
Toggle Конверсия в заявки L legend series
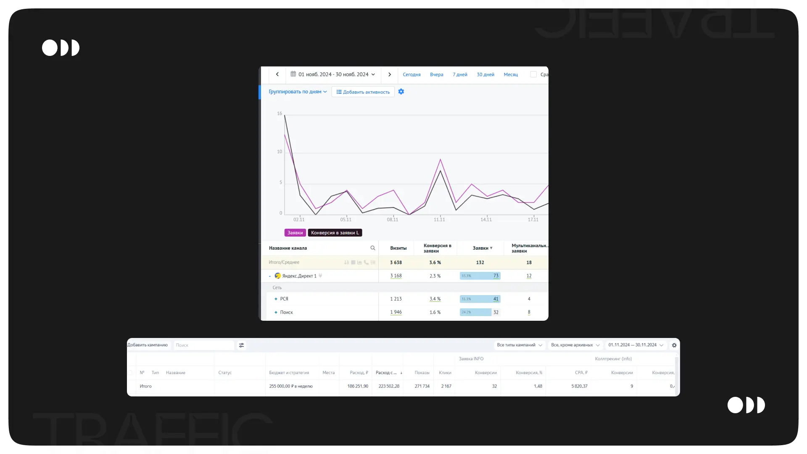[335, 233]
